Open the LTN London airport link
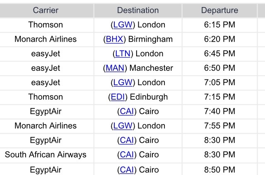This screenshot has width=265, height=175. (123, 54)
